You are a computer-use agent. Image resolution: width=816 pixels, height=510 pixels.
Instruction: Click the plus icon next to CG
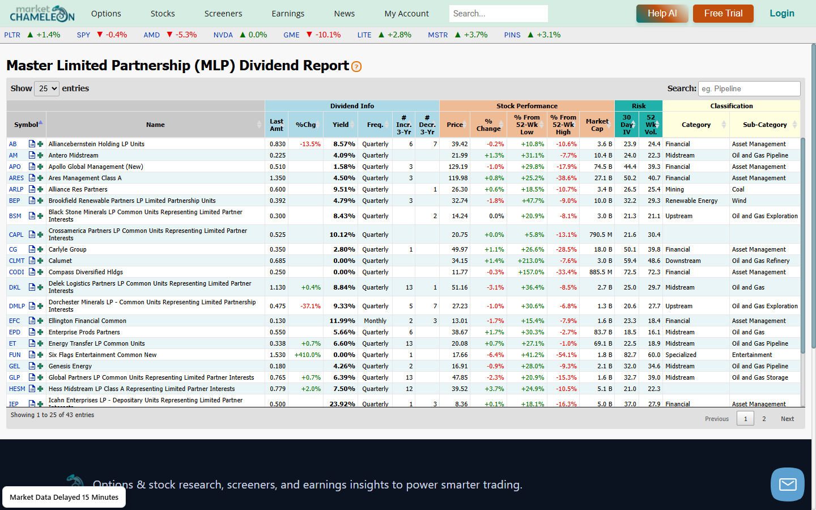point(40,249)
